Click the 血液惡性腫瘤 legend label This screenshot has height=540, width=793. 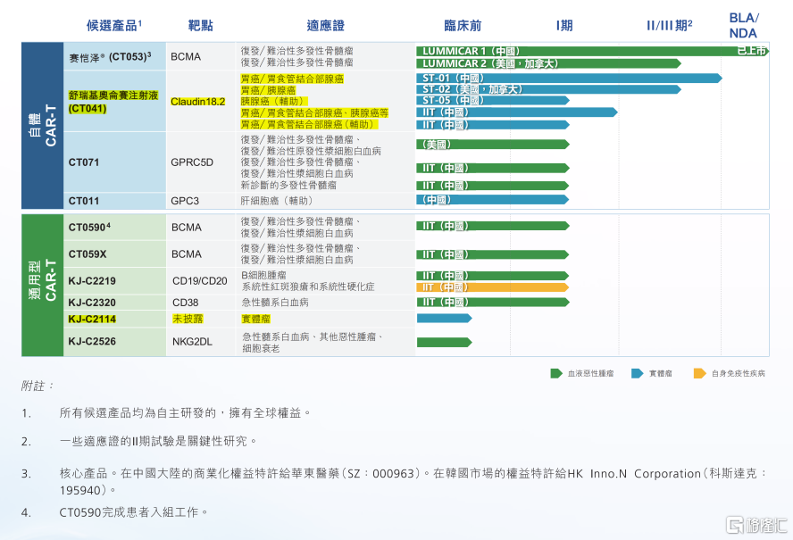590,374
